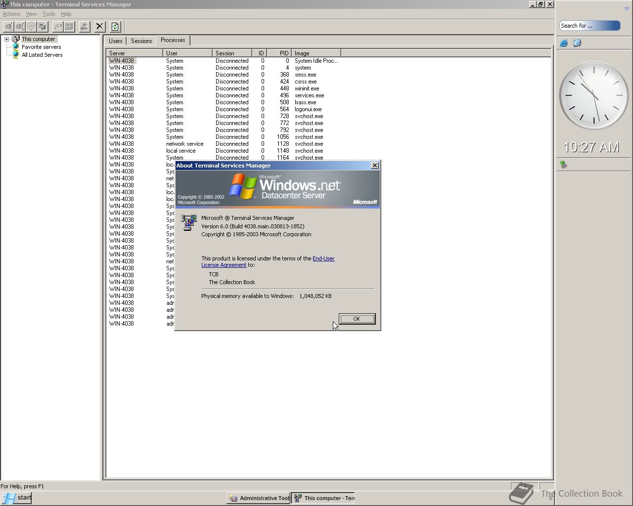Select the services.exe process
Screen dimensions: 633x506
click(x=224, y=95)
